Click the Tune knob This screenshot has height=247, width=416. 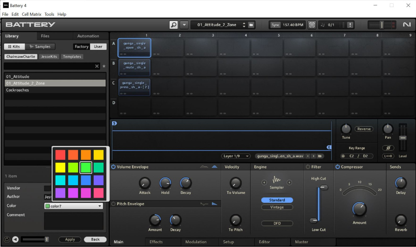(x=346, y=129)
